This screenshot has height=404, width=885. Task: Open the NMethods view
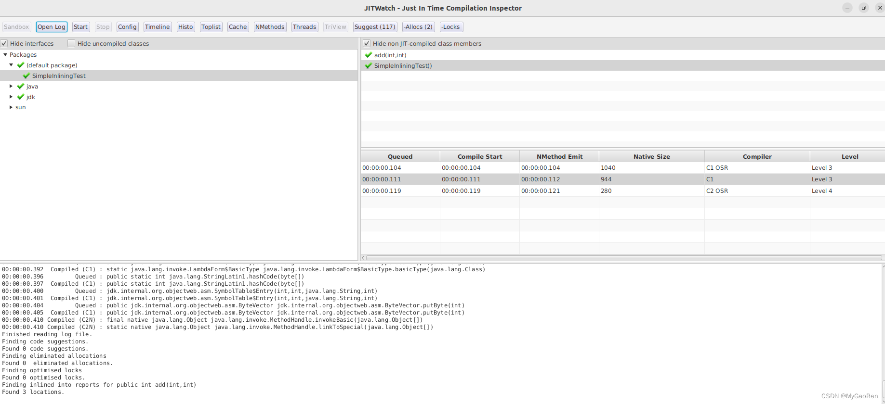click(270, 27)
